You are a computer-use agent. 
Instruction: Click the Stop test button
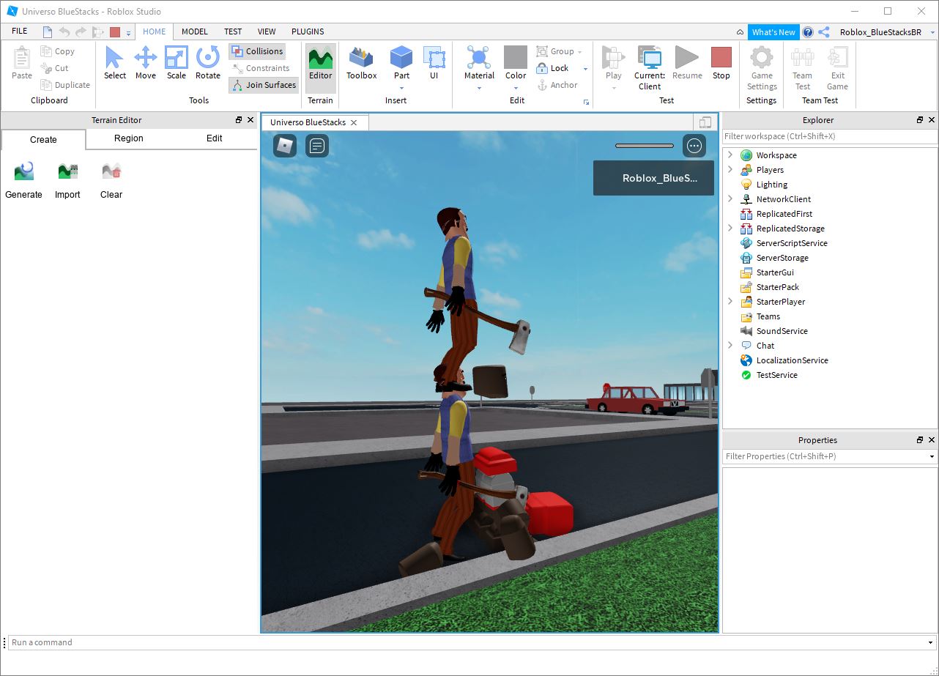tap(721, 63)
